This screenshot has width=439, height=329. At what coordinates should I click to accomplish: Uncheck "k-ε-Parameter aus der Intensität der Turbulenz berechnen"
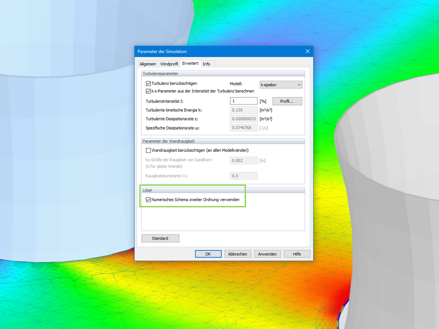pos(148,90)
